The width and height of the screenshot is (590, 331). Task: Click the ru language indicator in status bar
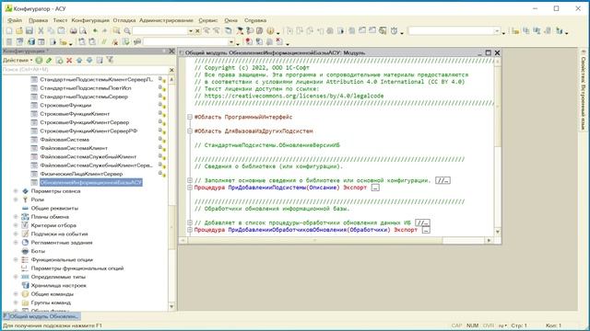click(502, 325)
